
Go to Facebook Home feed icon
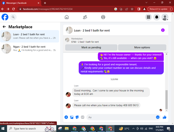coord(66,17)
